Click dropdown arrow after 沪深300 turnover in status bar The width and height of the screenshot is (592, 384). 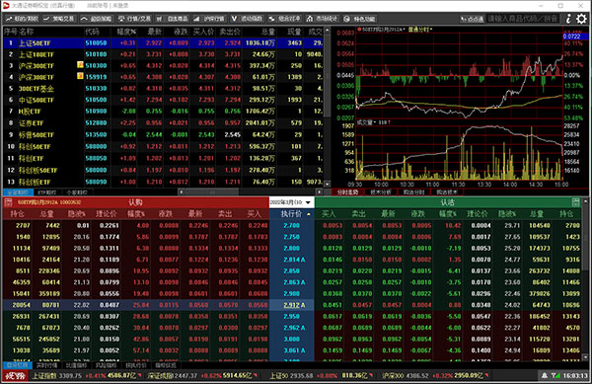coord(486,376)
